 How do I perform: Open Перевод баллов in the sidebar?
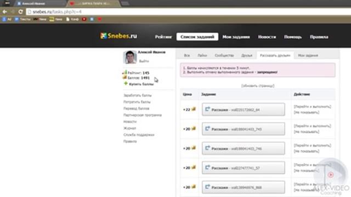tap(137, 108)
